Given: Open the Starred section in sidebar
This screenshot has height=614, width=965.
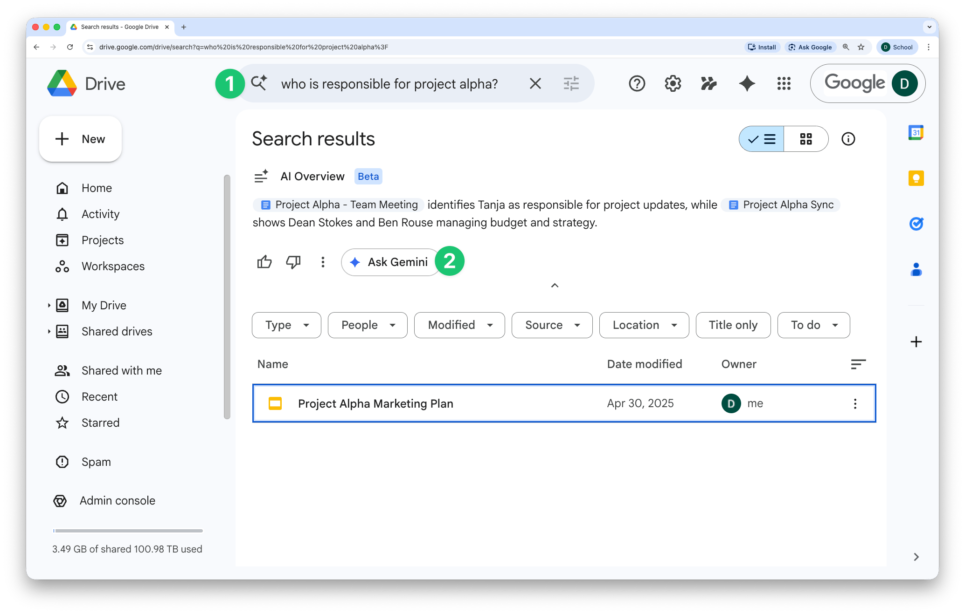Looking at the screenshot, I should pos(100,423).
